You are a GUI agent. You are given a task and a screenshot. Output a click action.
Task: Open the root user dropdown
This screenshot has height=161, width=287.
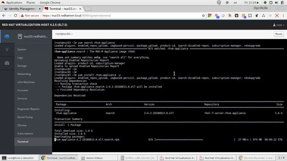tap(279, 25)
